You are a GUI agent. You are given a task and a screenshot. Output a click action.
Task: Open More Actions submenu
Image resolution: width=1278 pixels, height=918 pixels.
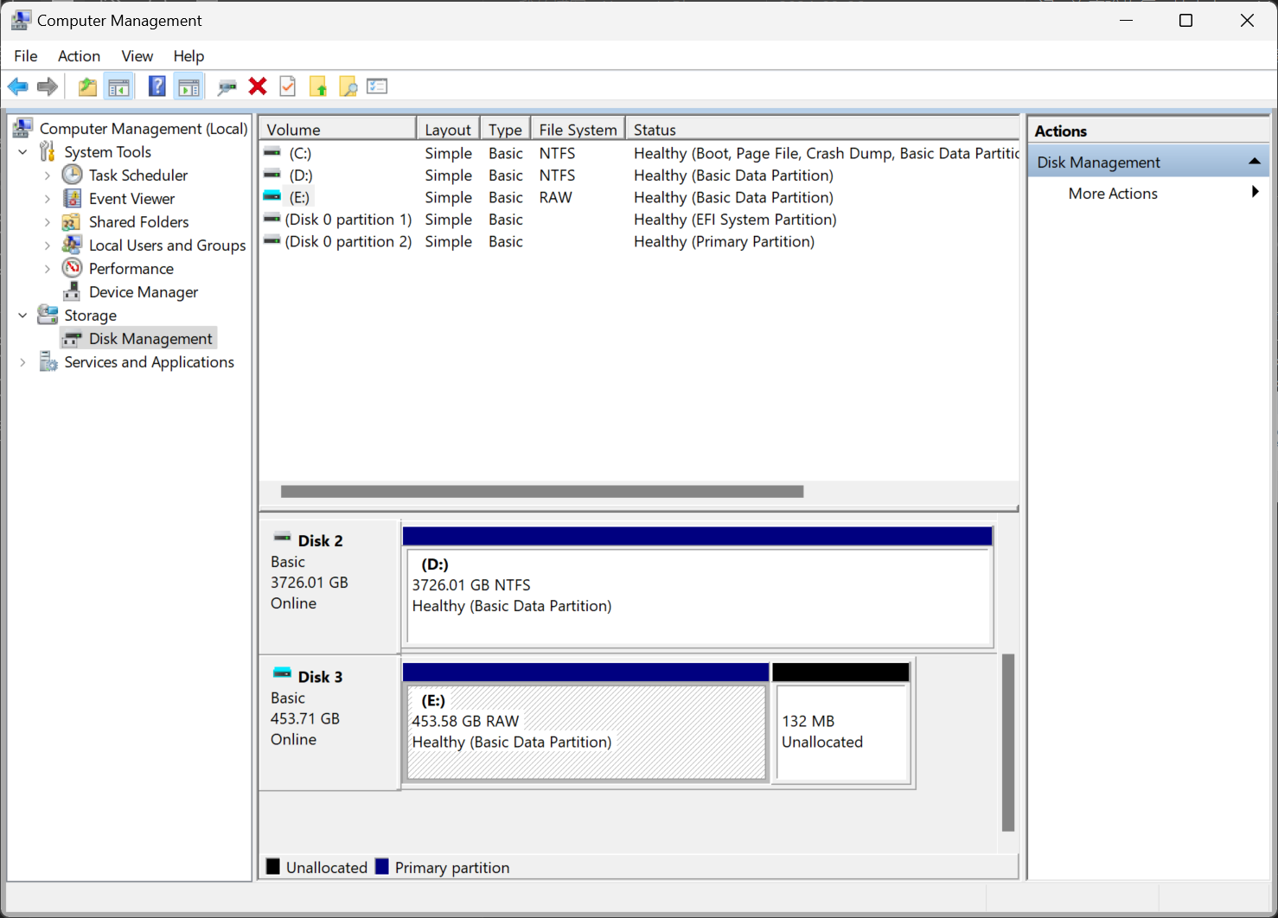click(1112, 194)
